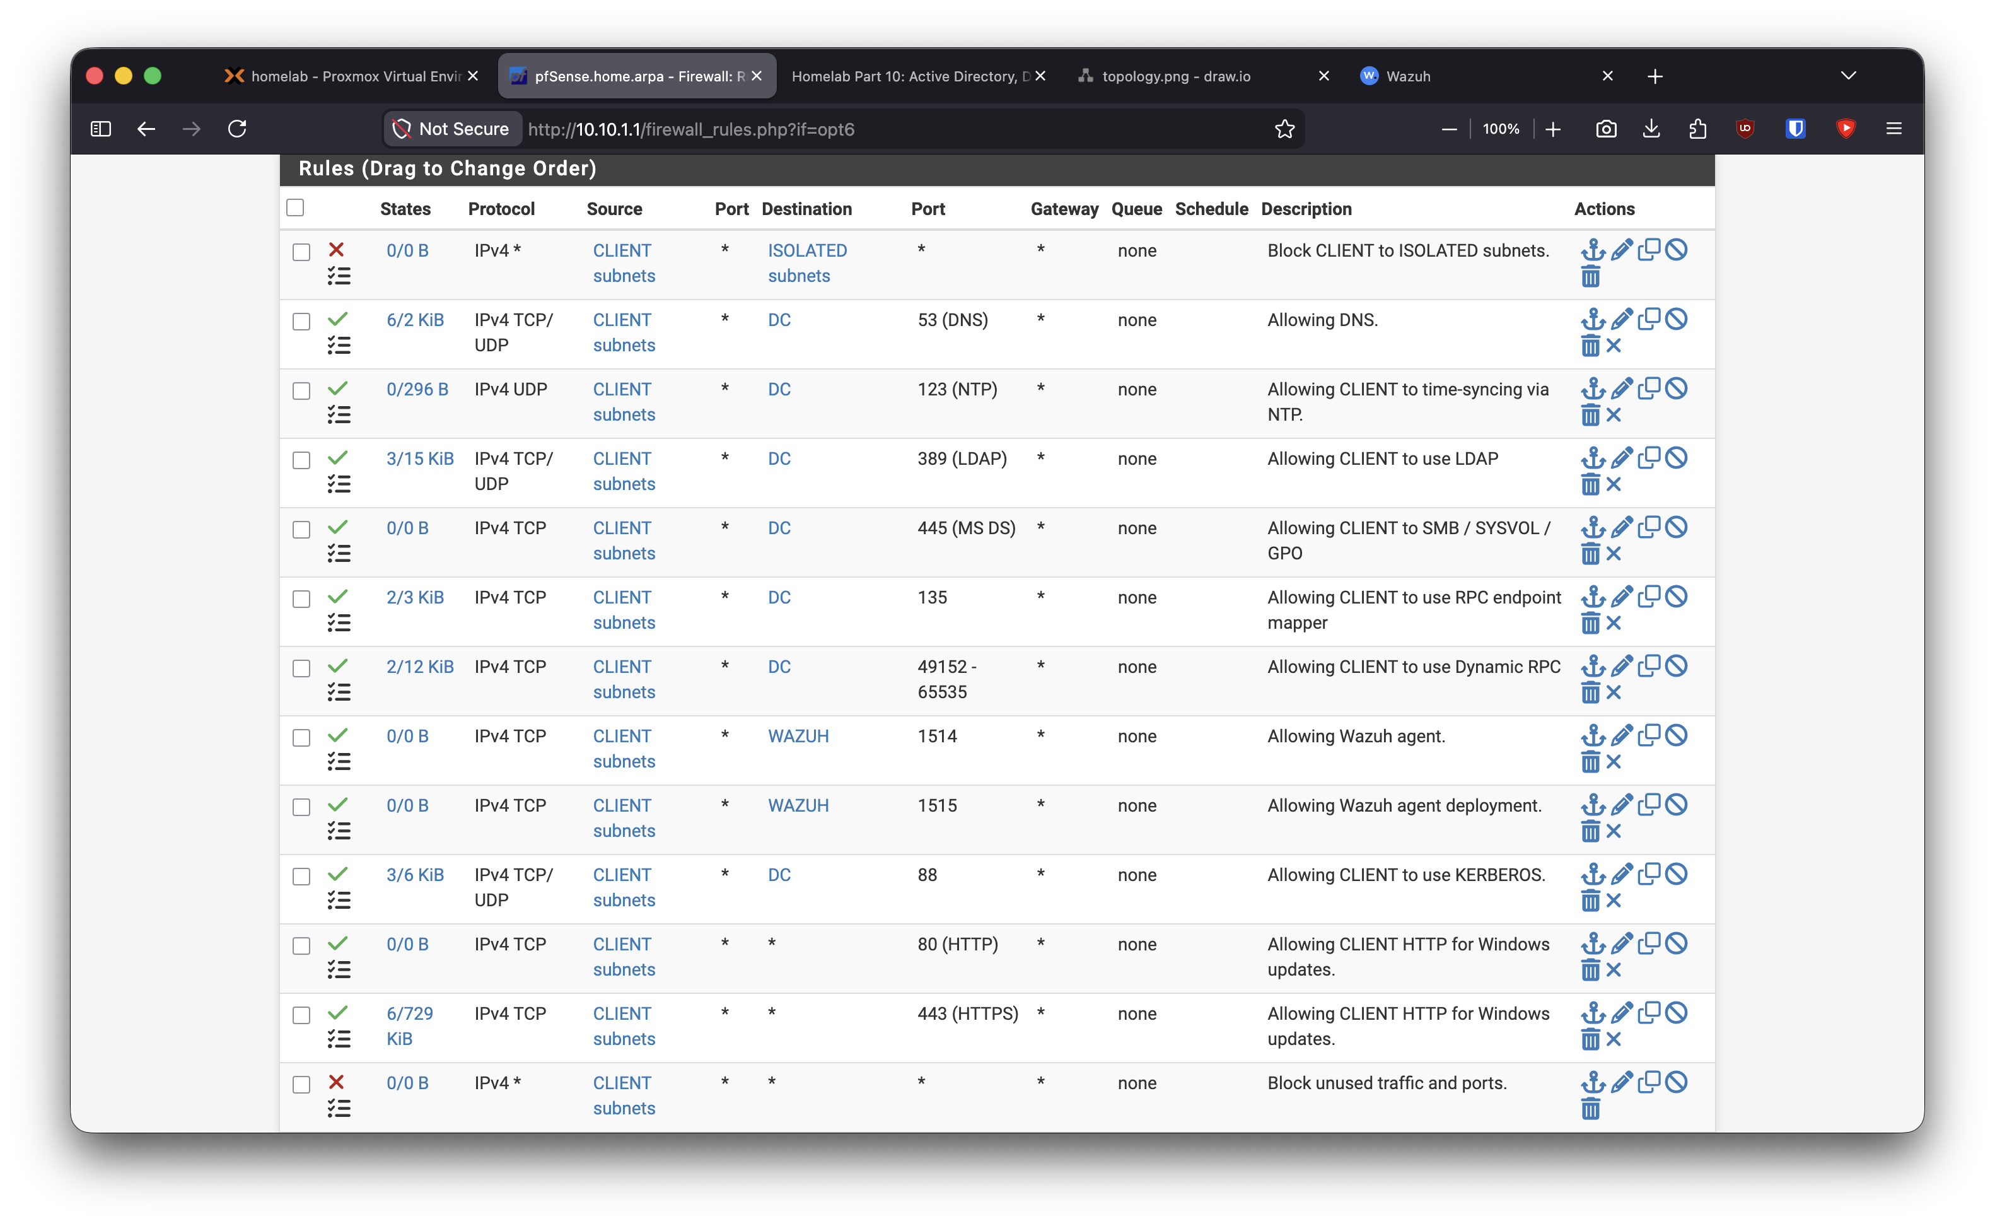
Task: Open advanced options list icon on DNS rule
Action: (339, 346)
